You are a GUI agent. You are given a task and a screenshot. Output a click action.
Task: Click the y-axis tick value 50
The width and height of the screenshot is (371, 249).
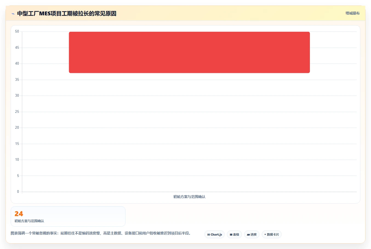[x=17, y=32]
